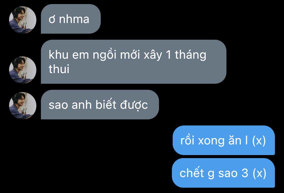
Task: Select the "khu em ngồi mới xây" bubble
Action: pos(134,62)
